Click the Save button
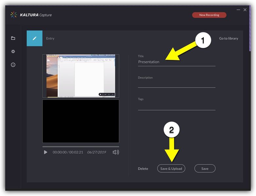 [x=205, y=169]
